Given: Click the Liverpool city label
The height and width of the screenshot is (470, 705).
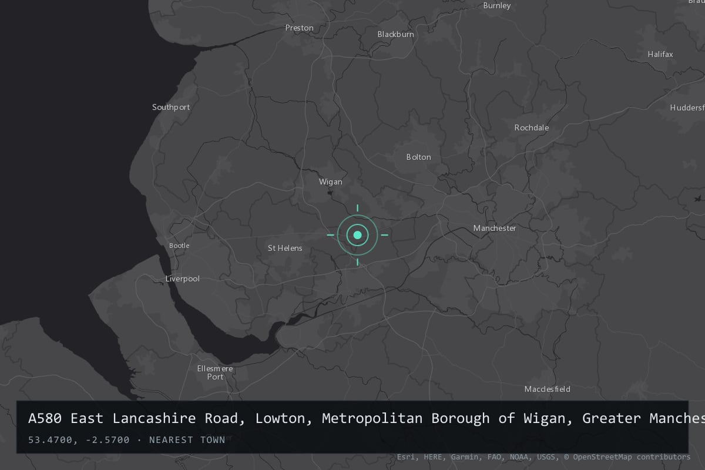Looking at the screenshot, I should (183, 278).
